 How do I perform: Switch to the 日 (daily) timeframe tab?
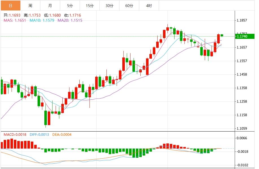point(10,5)
